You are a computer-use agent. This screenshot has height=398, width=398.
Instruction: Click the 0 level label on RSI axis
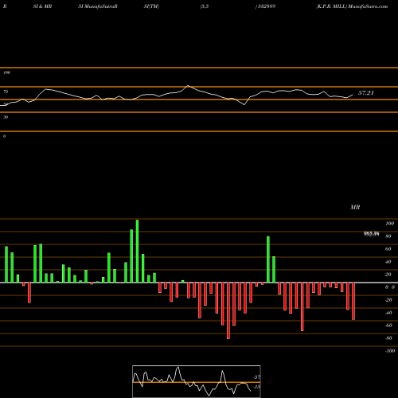4,136
